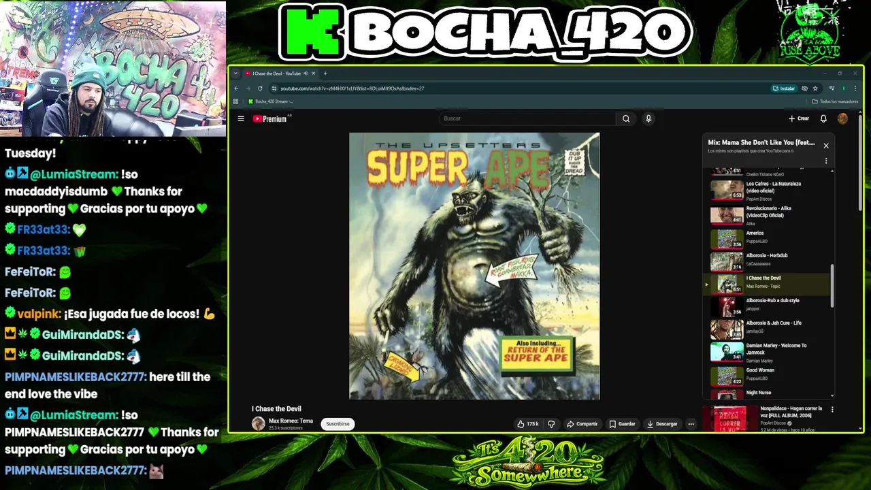Open options menu for Nonpalidece suggested video
Image resolution: width=871 pixels, height=490 pixels.
tap(832, 410)
